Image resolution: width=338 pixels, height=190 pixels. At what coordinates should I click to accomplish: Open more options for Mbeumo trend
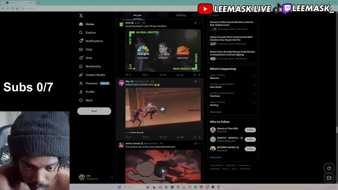[x=255, y=75]
